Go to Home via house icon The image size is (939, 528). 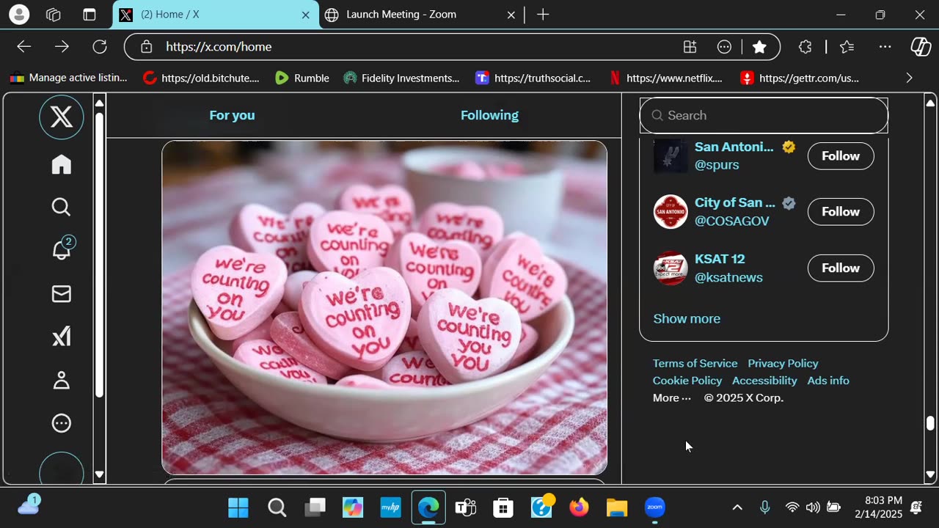62,164
